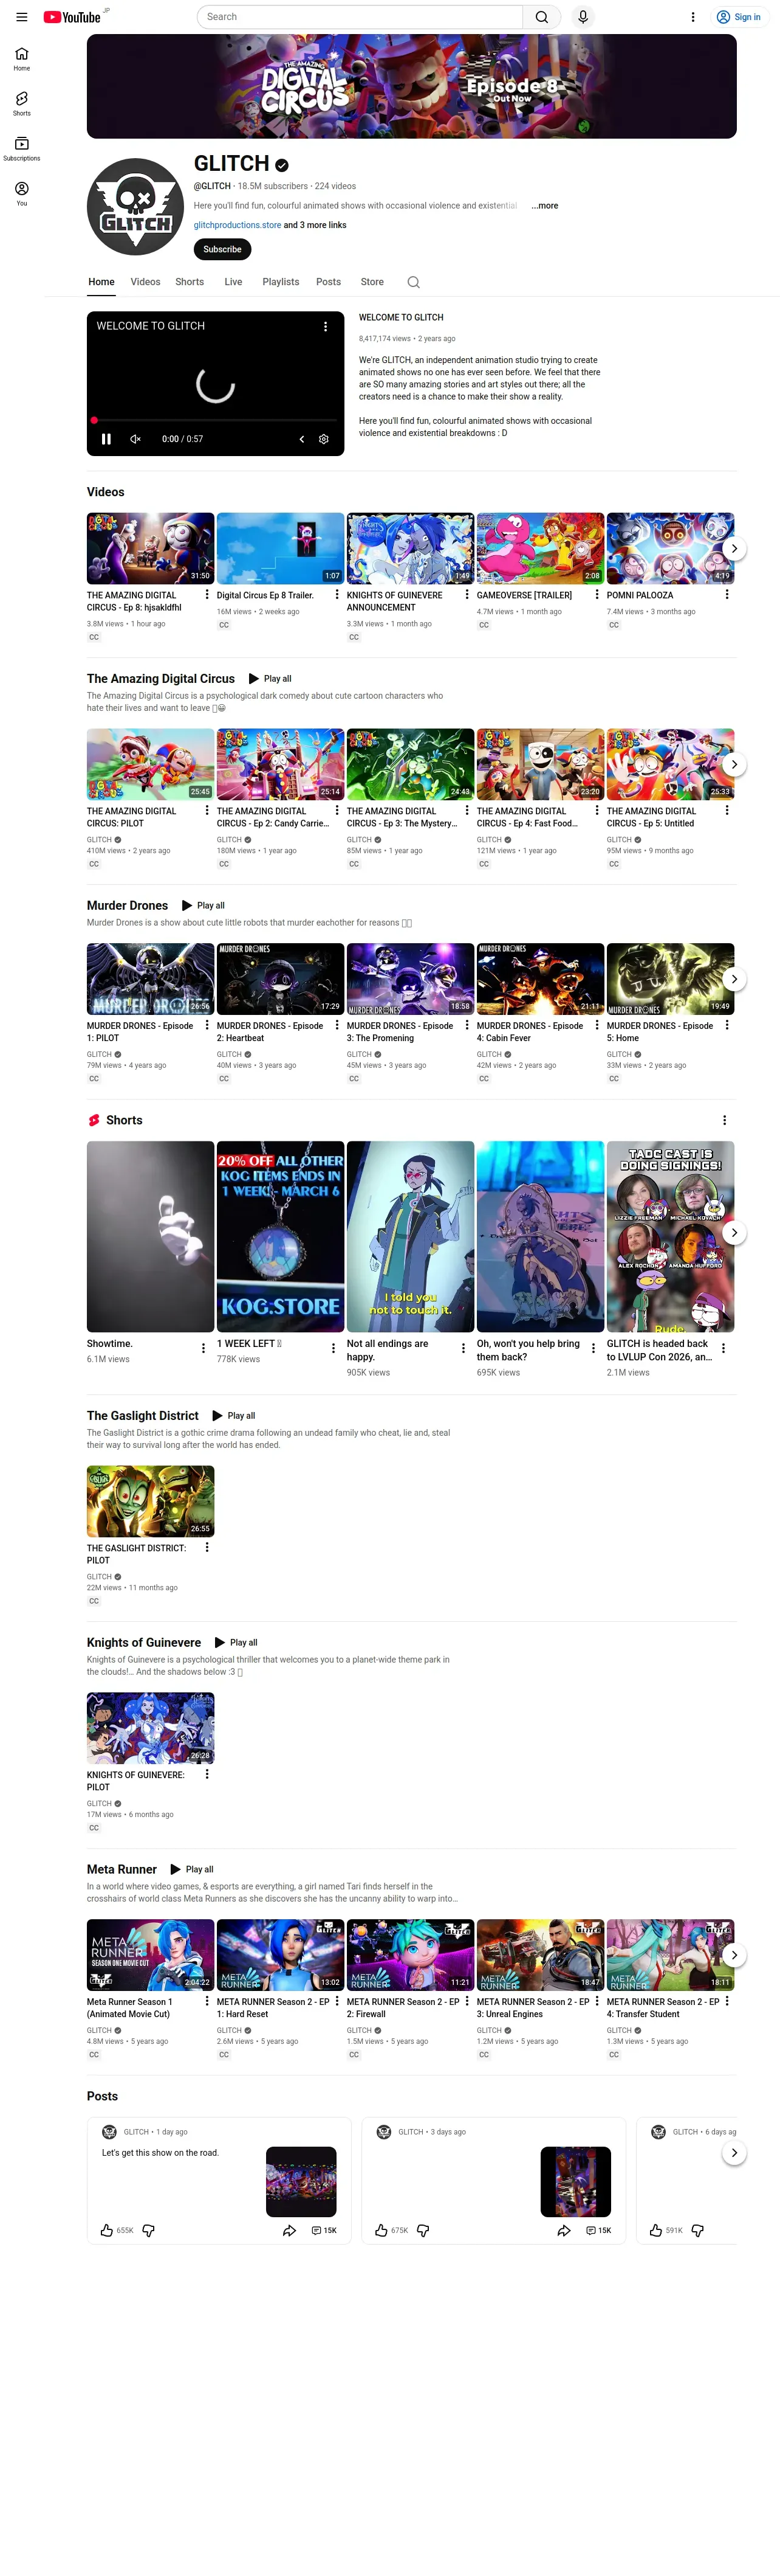This screenshot has height=2576, width=780.
Task: Open options for Meta Runner Season 2 EP 4
Action: (727, 2001)
